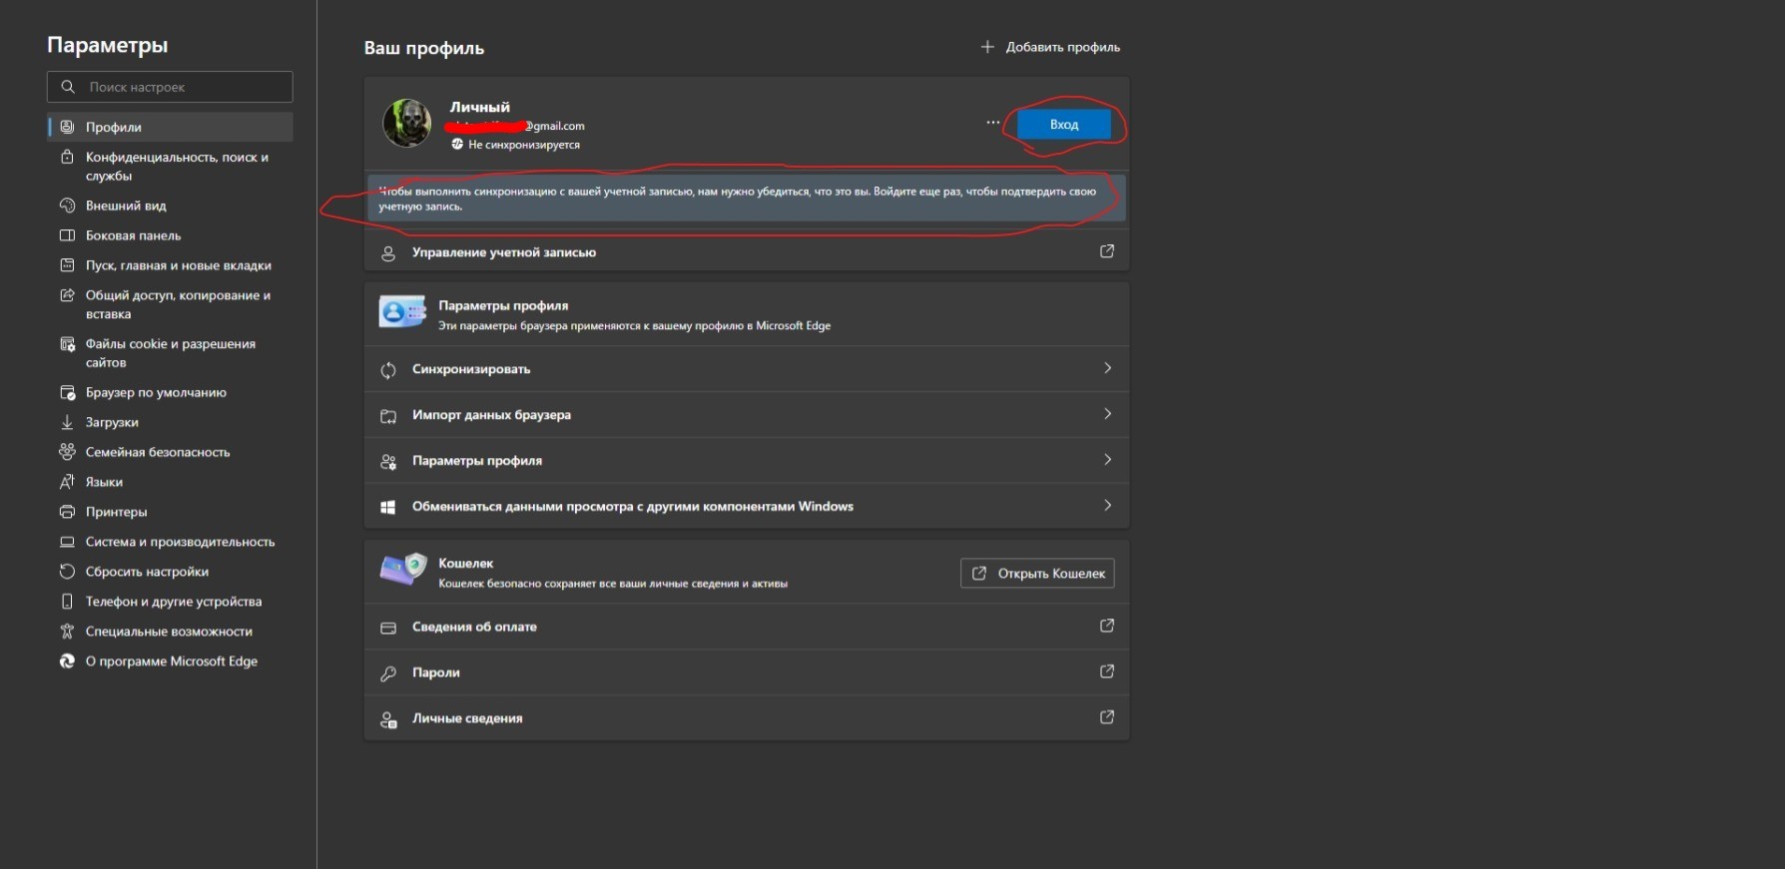Screen dimensions: 1785x869
Task: Click the card icon beside Сведения об оплате
Action: coord(388,628)
